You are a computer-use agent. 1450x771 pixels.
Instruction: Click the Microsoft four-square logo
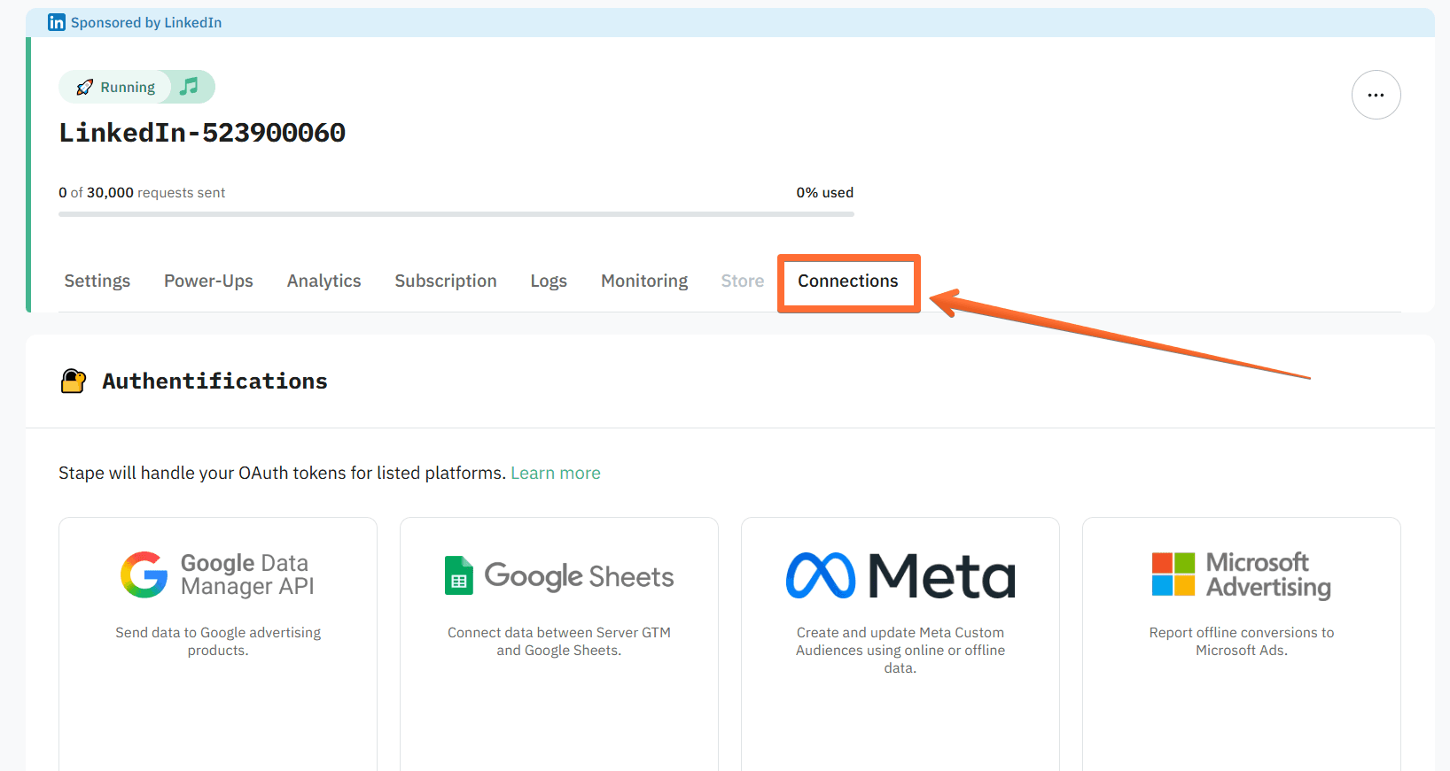coord(1173,574)
